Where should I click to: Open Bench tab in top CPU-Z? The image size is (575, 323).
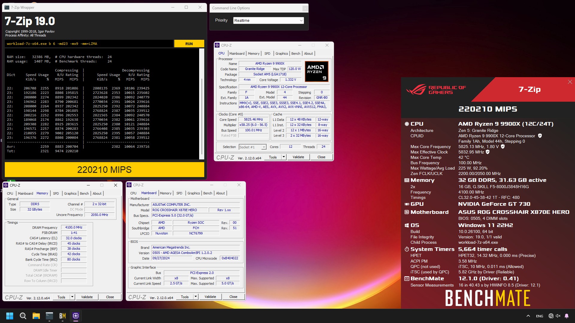[296, 54]
